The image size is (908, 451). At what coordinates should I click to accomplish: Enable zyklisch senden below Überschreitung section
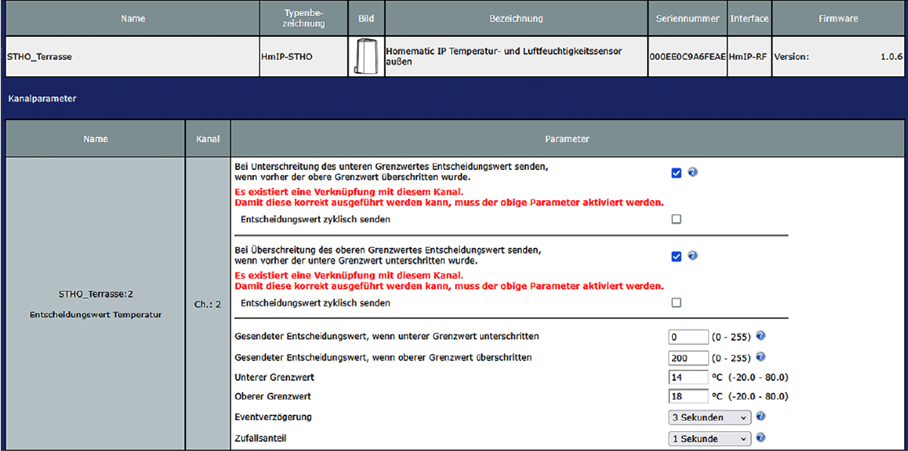(x=677, y=303)
